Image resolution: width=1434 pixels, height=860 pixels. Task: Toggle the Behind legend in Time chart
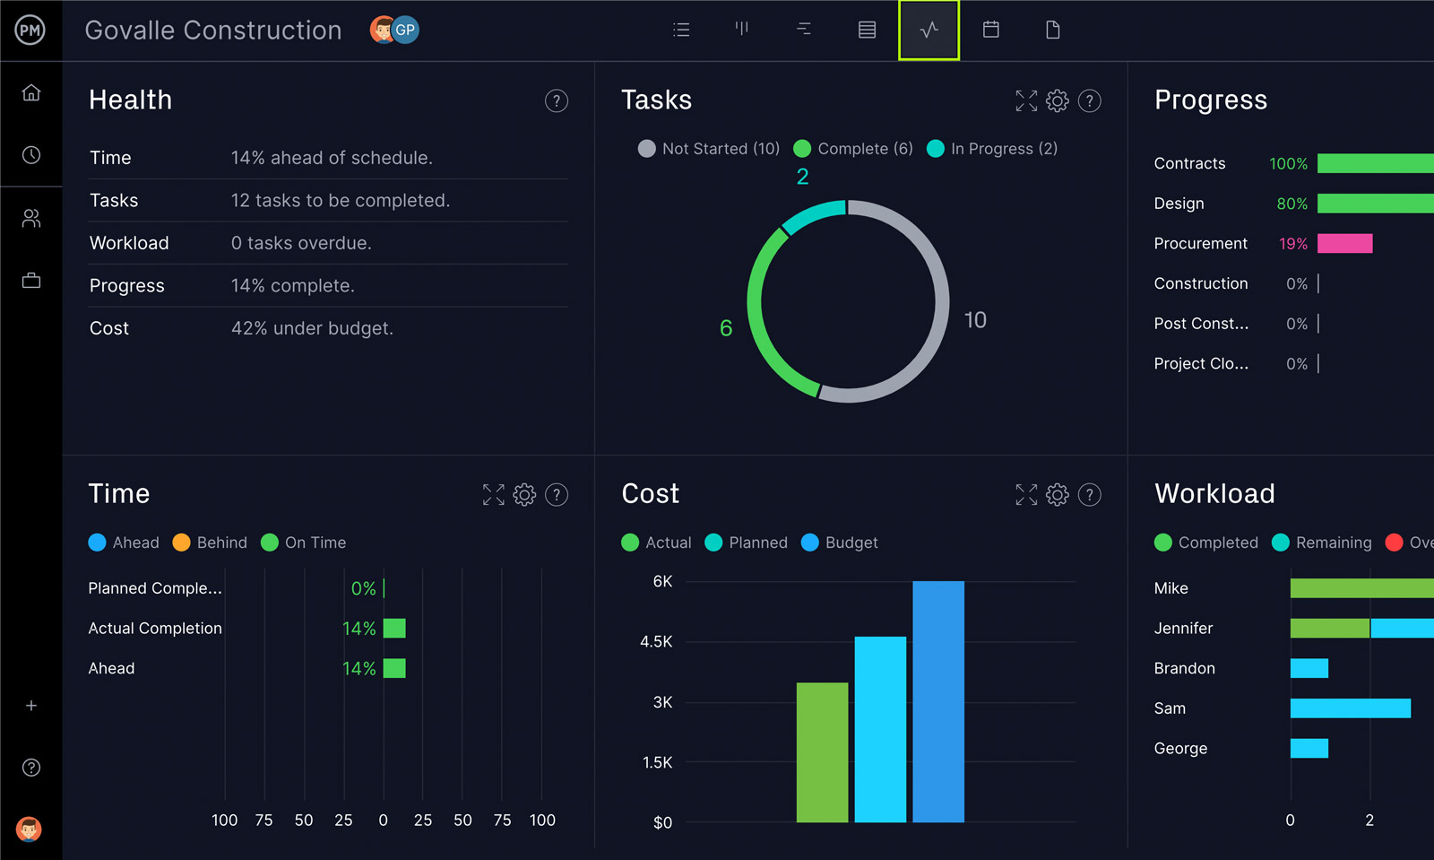pyautogui.click(x=210, y=543)
